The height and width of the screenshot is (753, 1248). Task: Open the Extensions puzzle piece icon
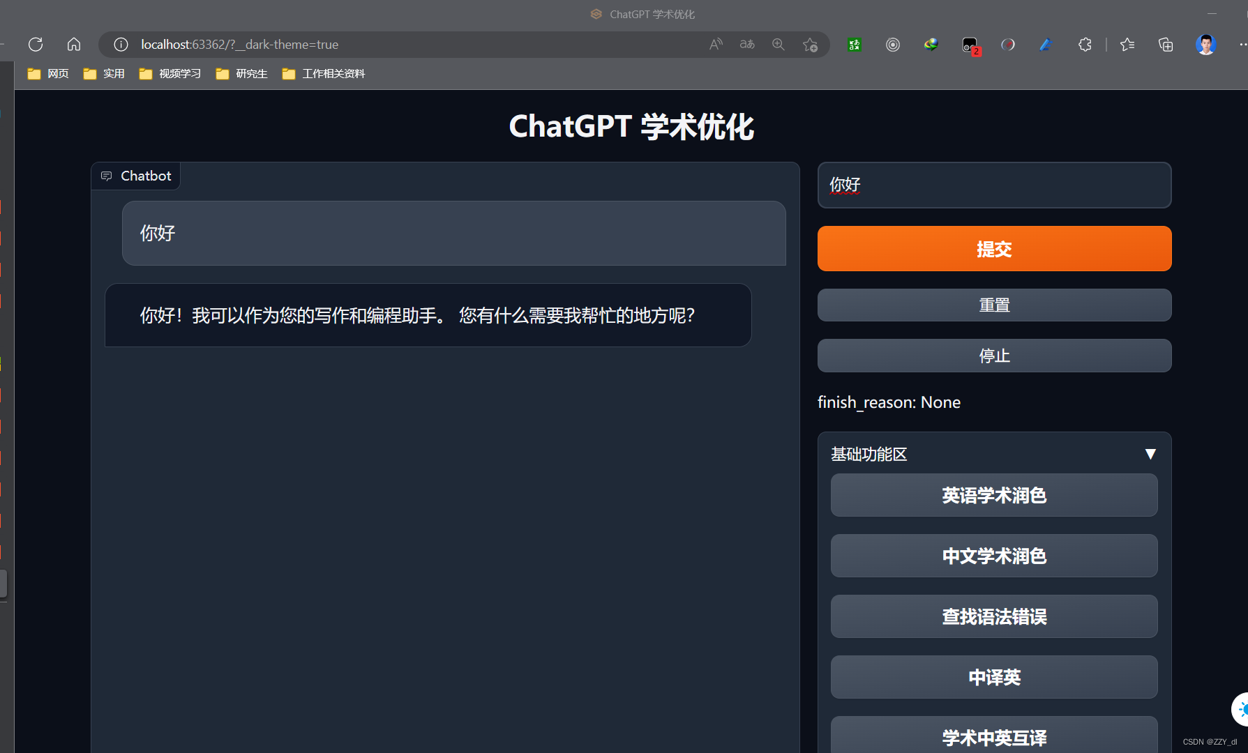point(1085,45)
